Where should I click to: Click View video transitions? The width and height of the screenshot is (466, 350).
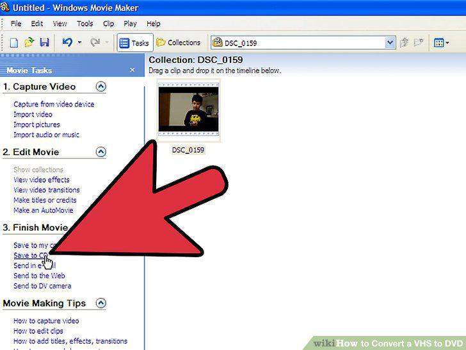46,190
